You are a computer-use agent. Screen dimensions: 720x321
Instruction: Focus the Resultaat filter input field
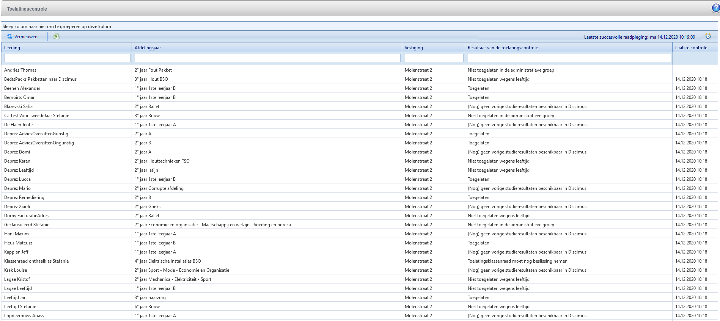(x=569, y=58)
